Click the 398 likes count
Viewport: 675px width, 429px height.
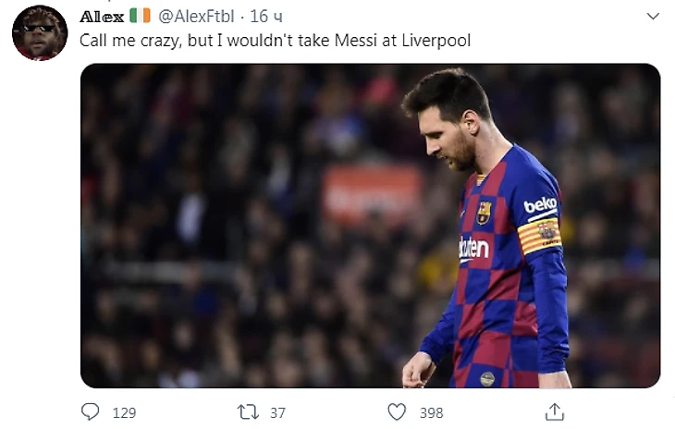[x=431, y=412]
